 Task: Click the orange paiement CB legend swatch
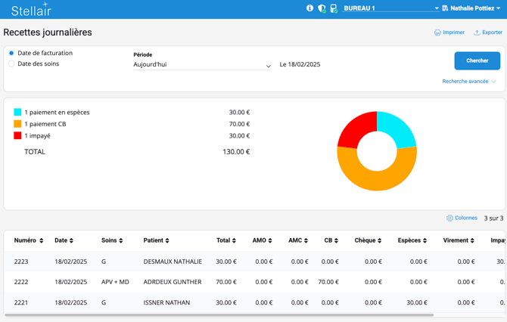17,124
